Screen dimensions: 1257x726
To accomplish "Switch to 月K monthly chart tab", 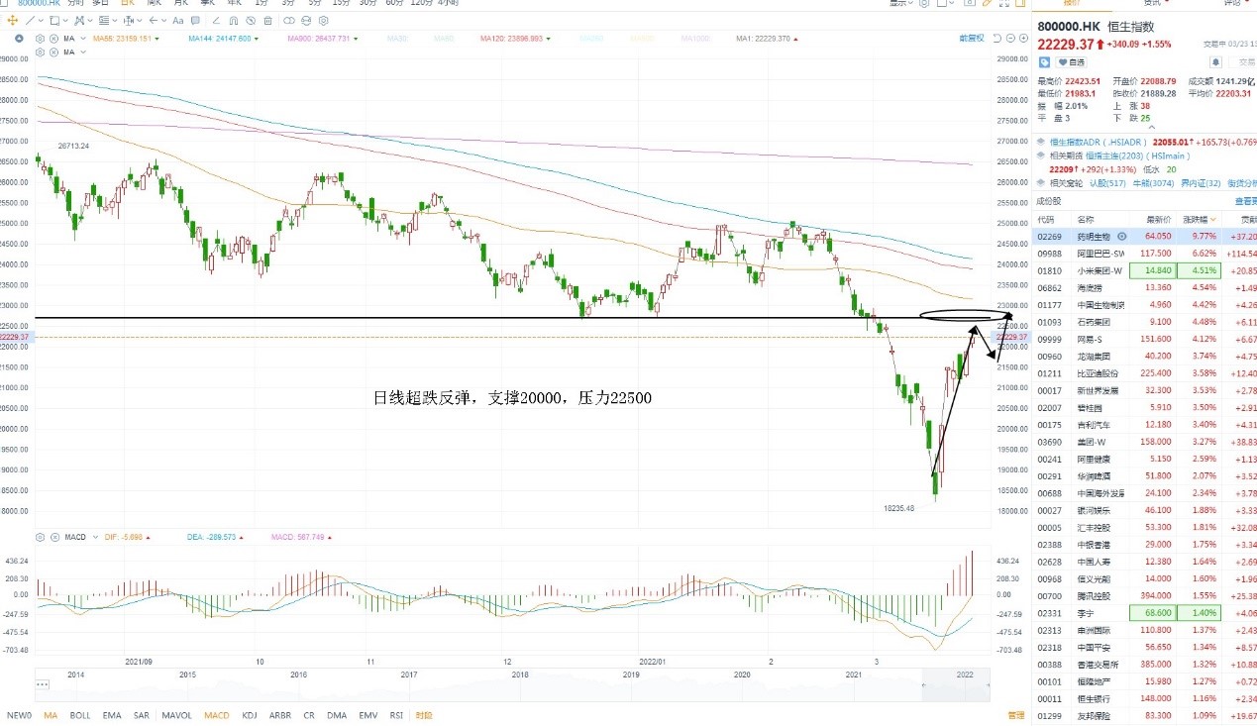I will coord(180,4).
